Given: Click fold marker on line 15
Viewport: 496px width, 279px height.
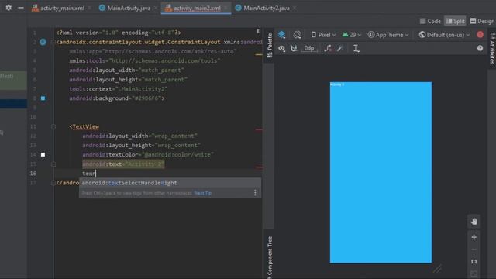Looking at the screenshot, I should (x=53, y=164).
